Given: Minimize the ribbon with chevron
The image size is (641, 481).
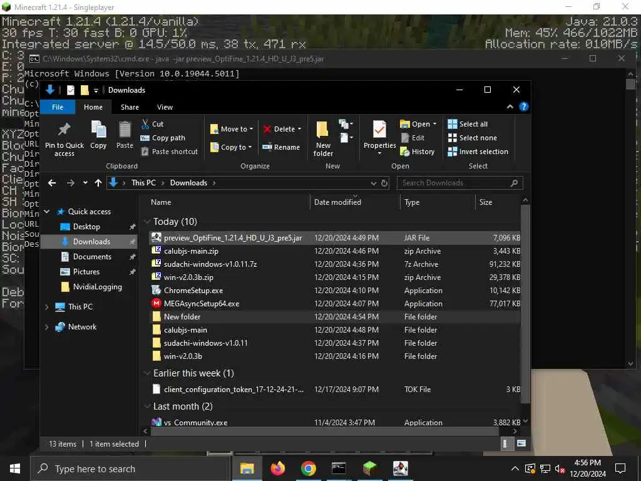Looking at the screenshot, I should click(x=510, y=106).
